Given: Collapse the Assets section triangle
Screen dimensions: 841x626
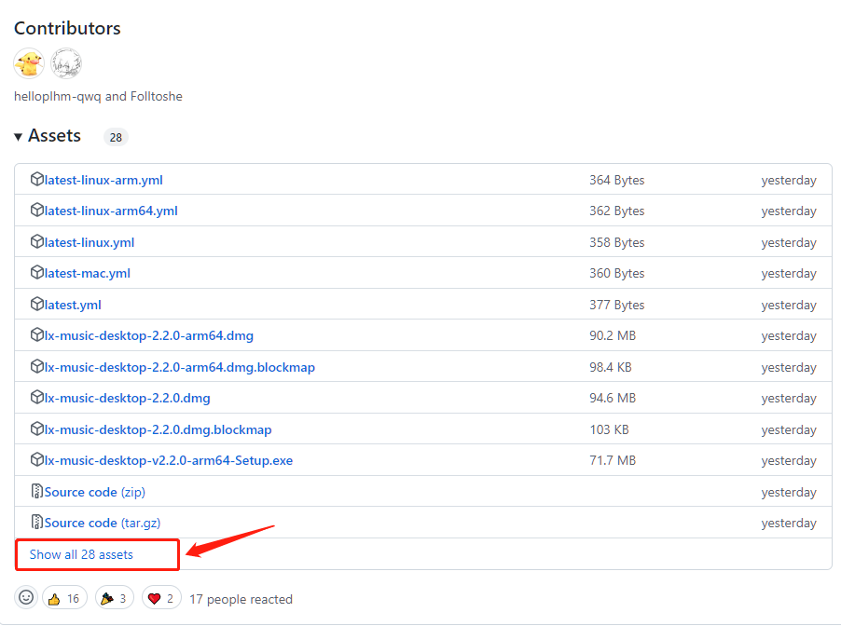Looking at the screenshot, I should point(19,137).
